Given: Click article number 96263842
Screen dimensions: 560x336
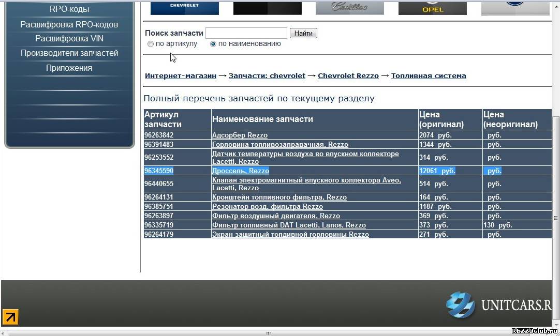Looking at the screenshot, I should 159,135.
